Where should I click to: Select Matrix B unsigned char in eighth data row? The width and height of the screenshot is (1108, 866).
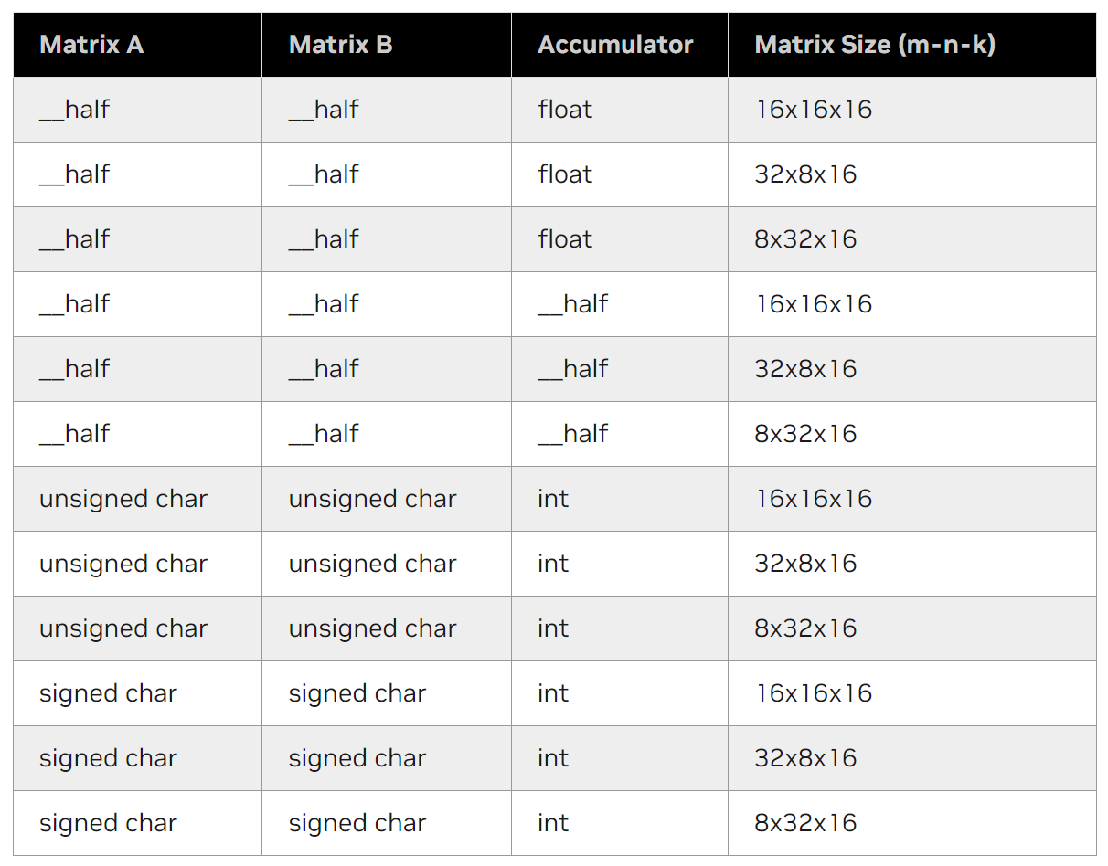(372, 564)
